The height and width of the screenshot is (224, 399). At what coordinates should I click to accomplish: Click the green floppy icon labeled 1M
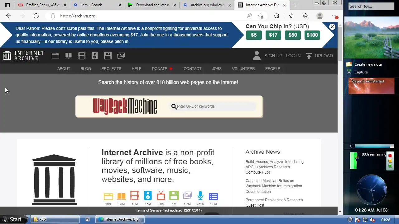tap(174, 196)
